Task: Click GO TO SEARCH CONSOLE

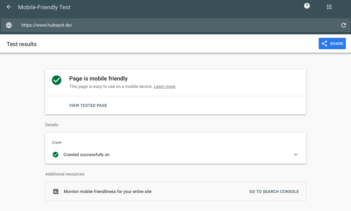Action: (274, 192)
